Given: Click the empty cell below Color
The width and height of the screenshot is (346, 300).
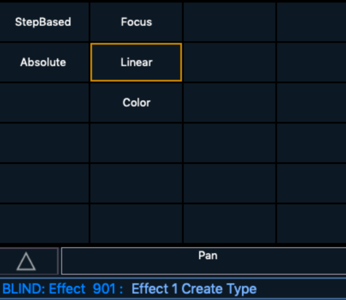Looking at the screenshot, I should pos(136,142).
